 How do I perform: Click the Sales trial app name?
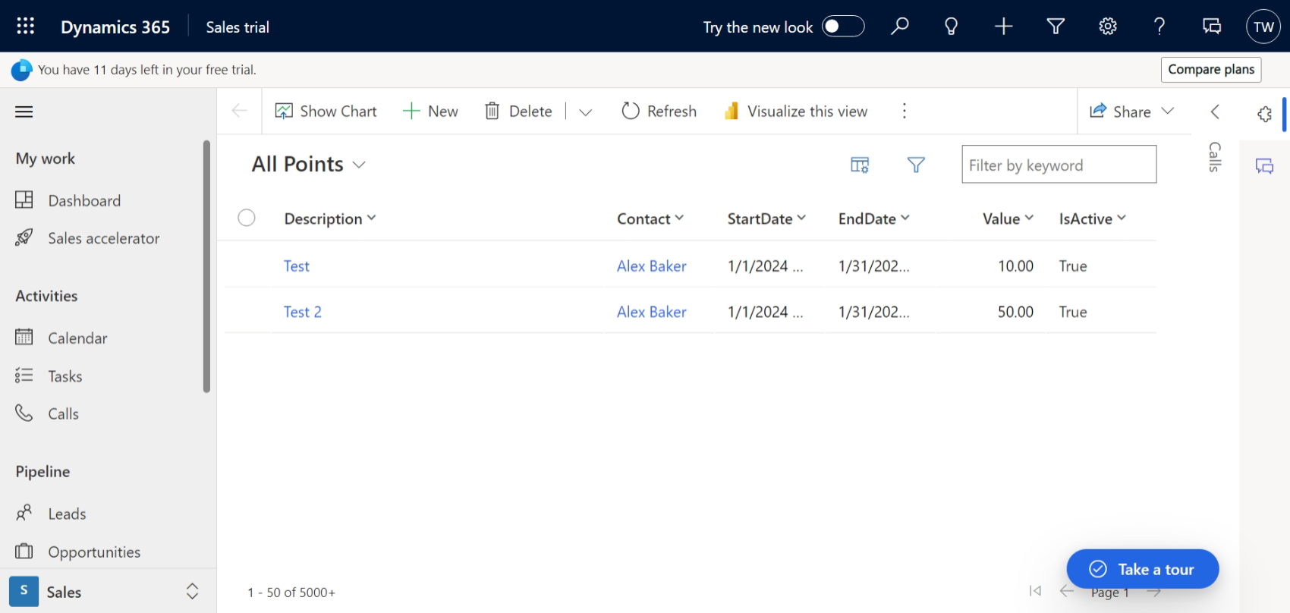pos(238,27)
